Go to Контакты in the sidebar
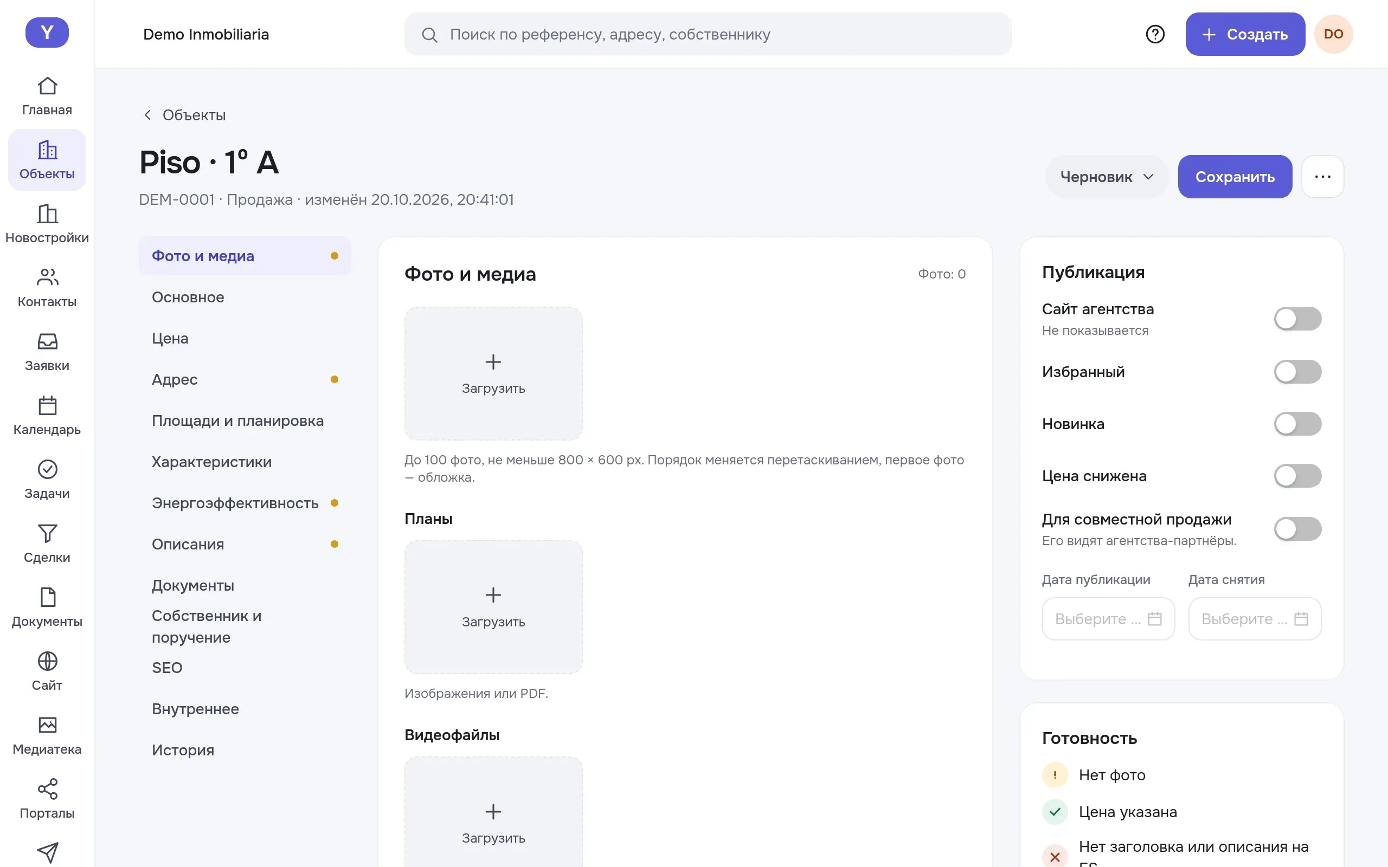 (47, 288)
